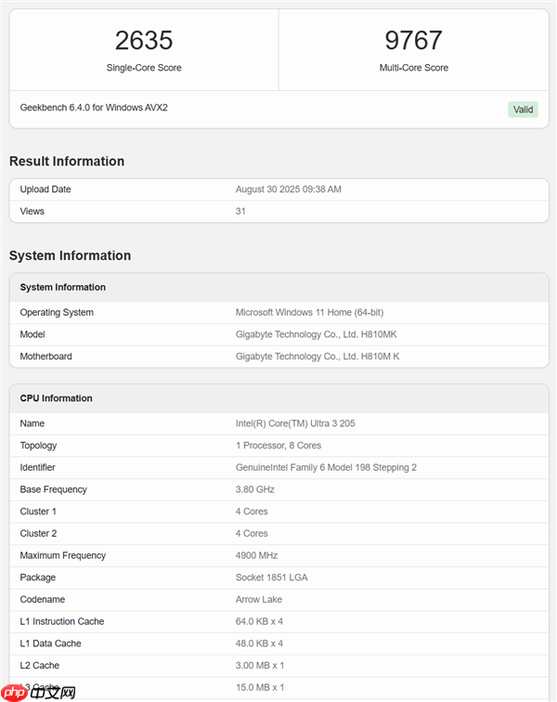
Task: Click the Package value Socket 1851 LGA
Action: (271, 578)
